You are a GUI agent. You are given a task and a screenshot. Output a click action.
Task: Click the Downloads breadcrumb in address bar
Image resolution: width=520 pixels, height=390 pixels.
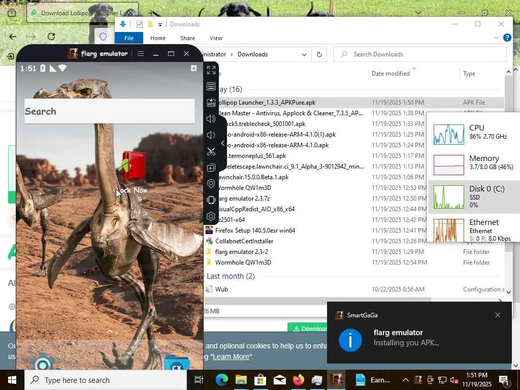click(x=252, y=54)
